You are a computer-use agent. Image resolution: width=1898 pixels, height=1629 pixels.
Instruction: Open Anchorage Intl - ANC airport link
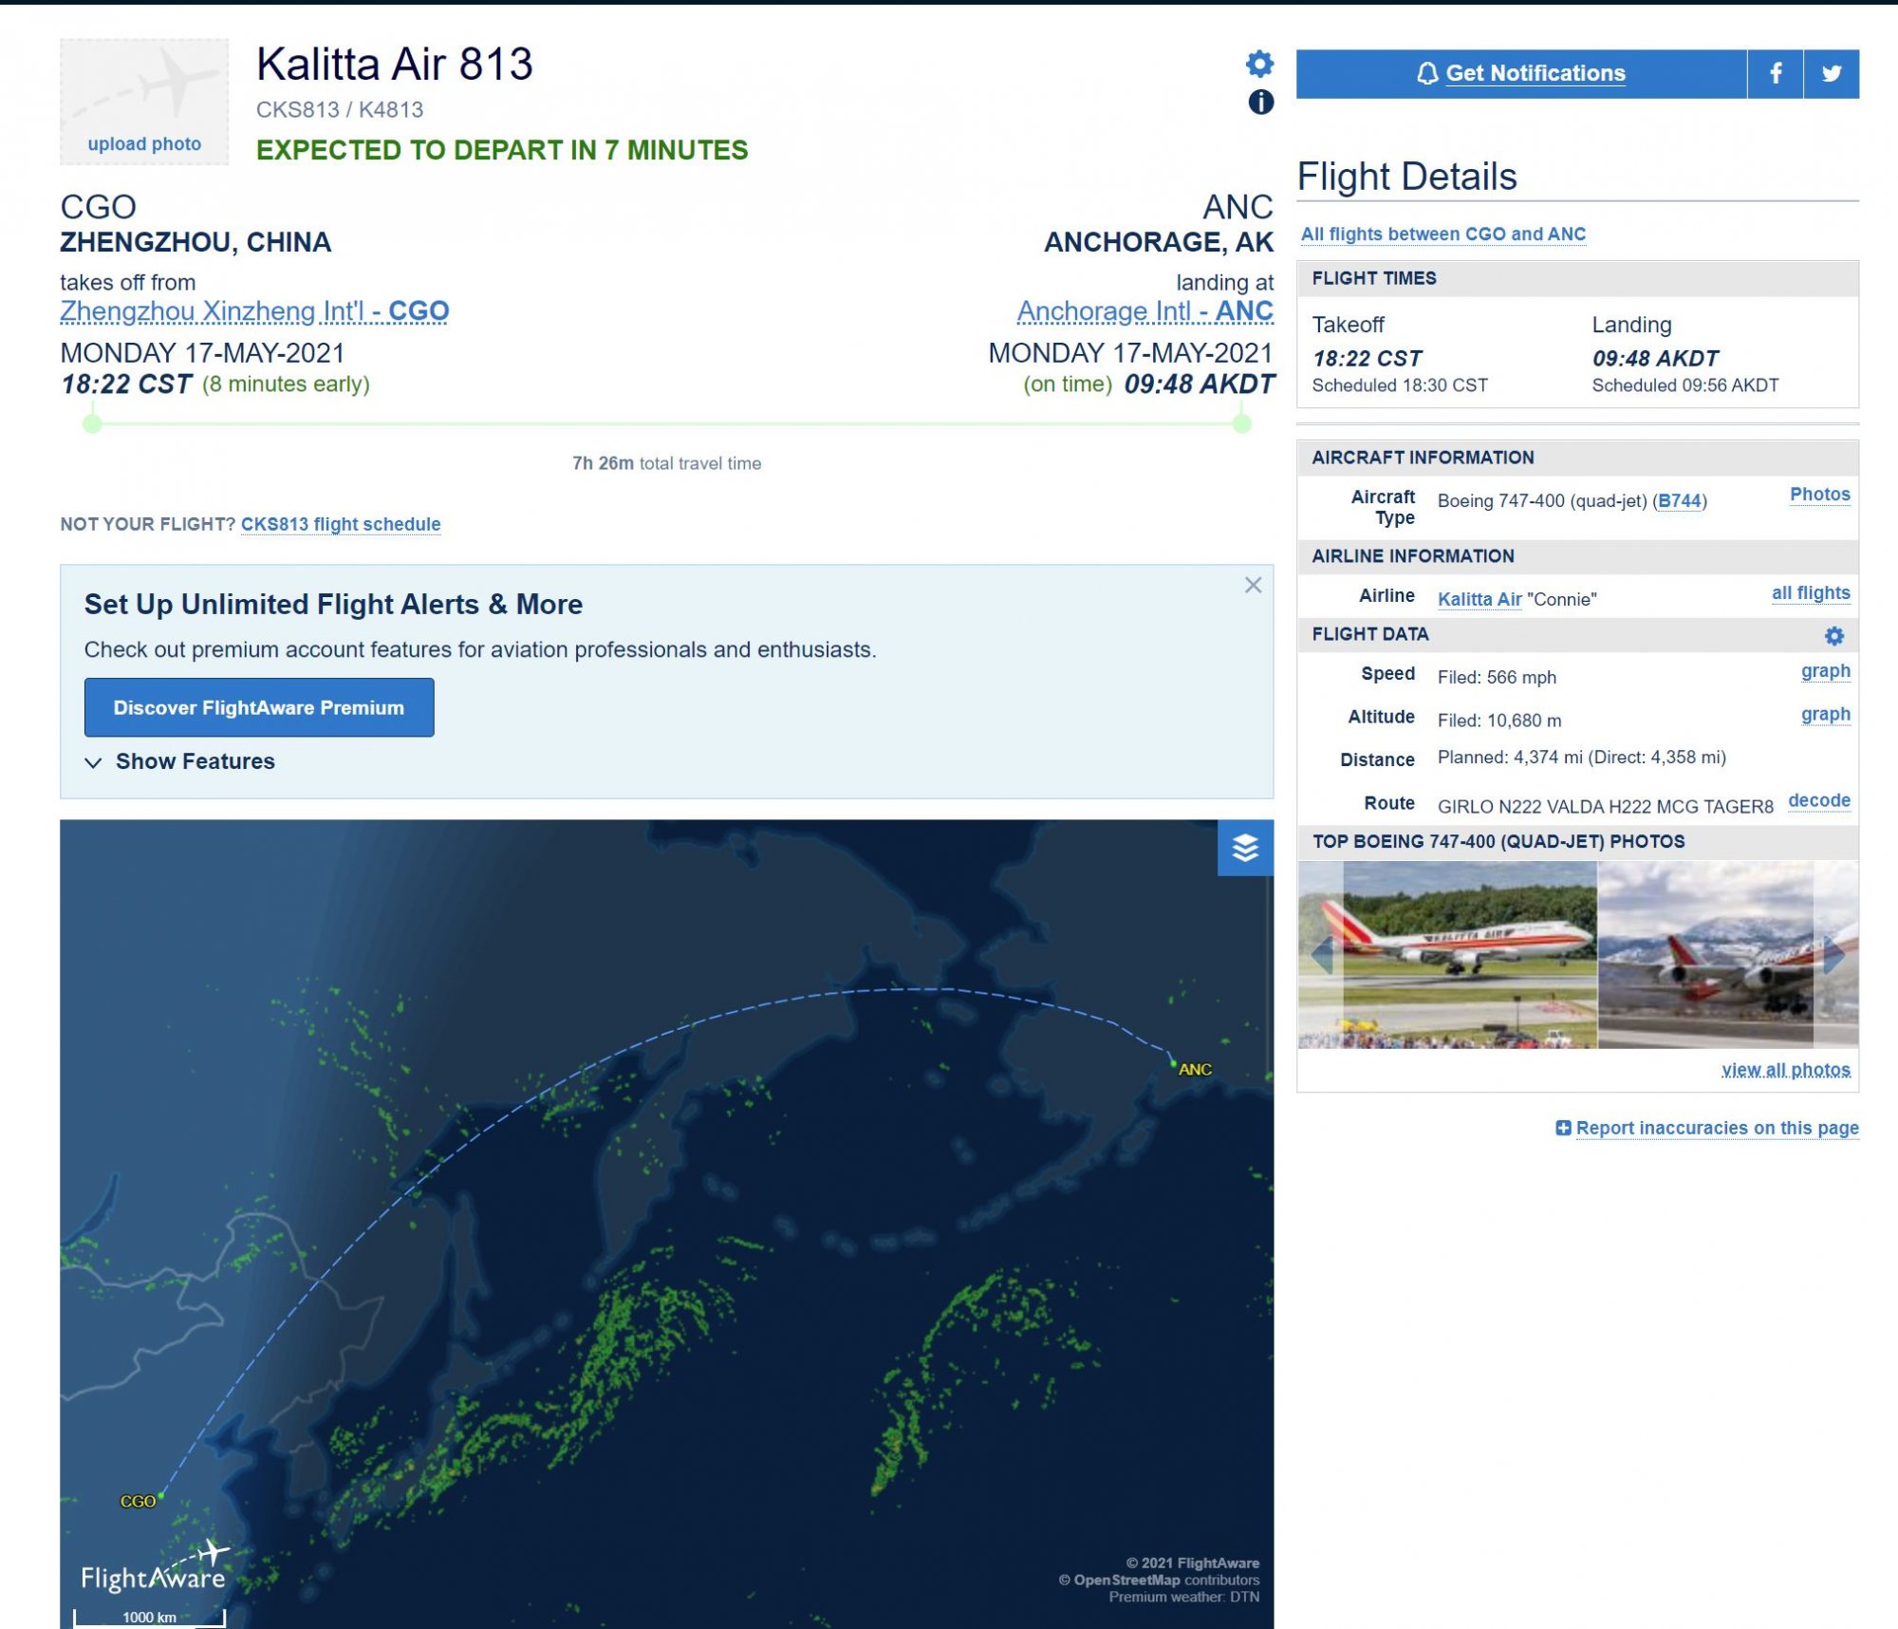(x=1145, y=311)
